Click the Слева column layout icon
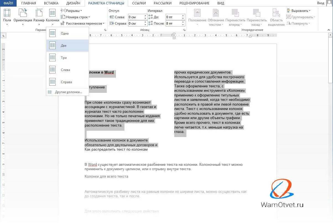 coord(53,70)
